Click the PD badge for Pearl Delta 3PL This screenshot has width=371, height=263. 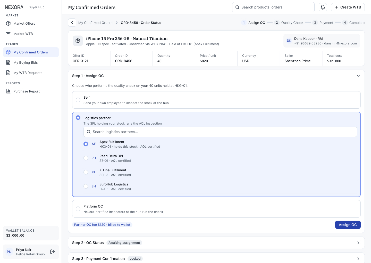94,158
